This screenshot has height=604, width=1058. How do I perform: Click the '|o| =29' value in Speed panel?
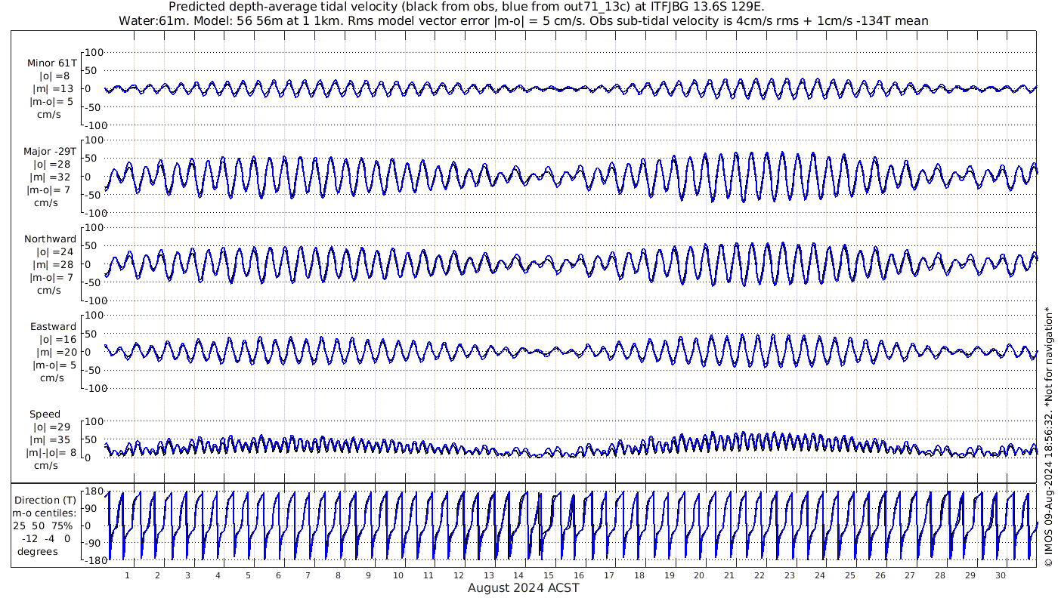(x=51, y=427)
